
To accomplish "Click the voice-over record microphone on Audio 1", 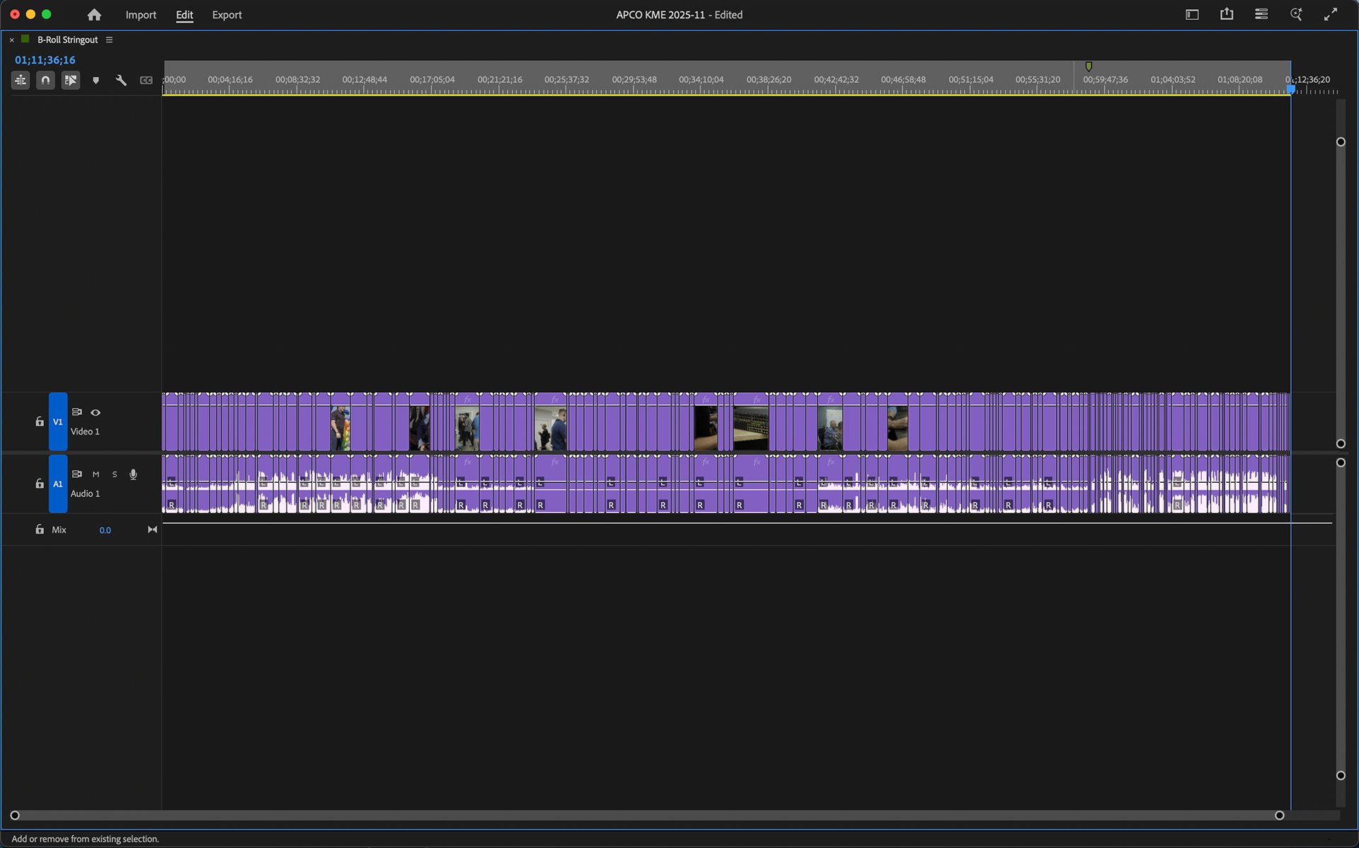I will coord(133,474).
